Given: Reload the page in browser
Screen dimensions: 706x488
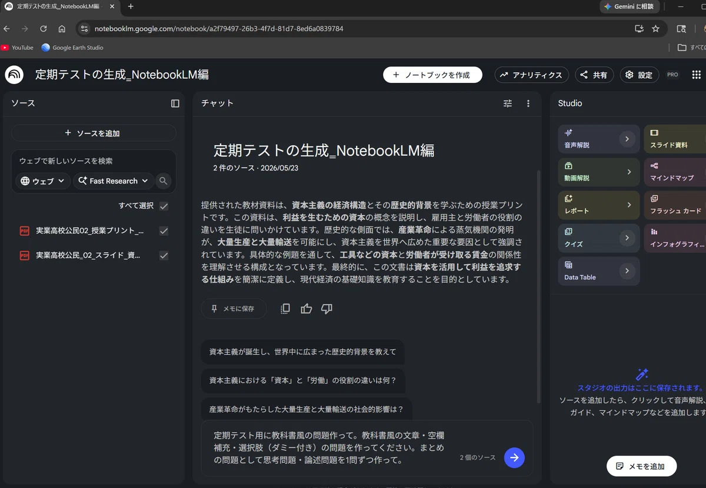Looking at the screenshot, I should click(x=43, y=28).
